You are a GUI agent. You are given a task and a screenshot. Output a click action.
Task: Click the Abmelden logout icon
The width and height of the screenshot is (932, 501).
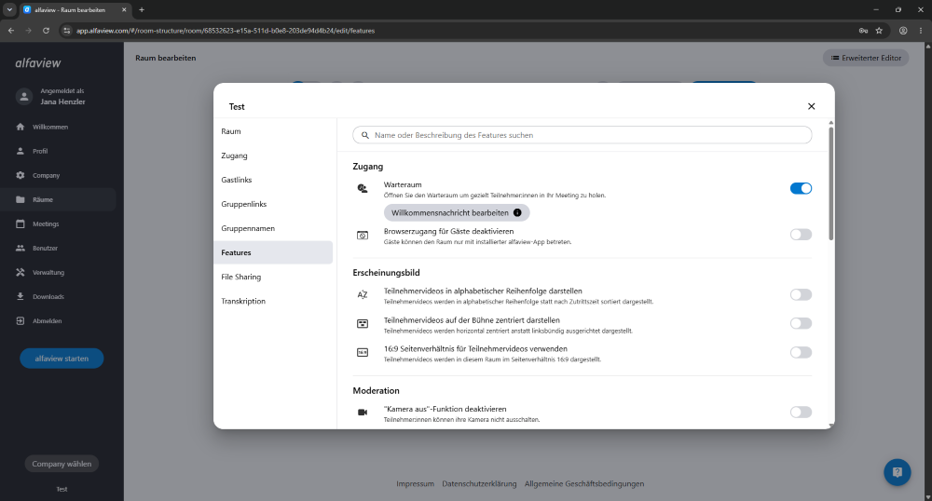coord(21,320)
